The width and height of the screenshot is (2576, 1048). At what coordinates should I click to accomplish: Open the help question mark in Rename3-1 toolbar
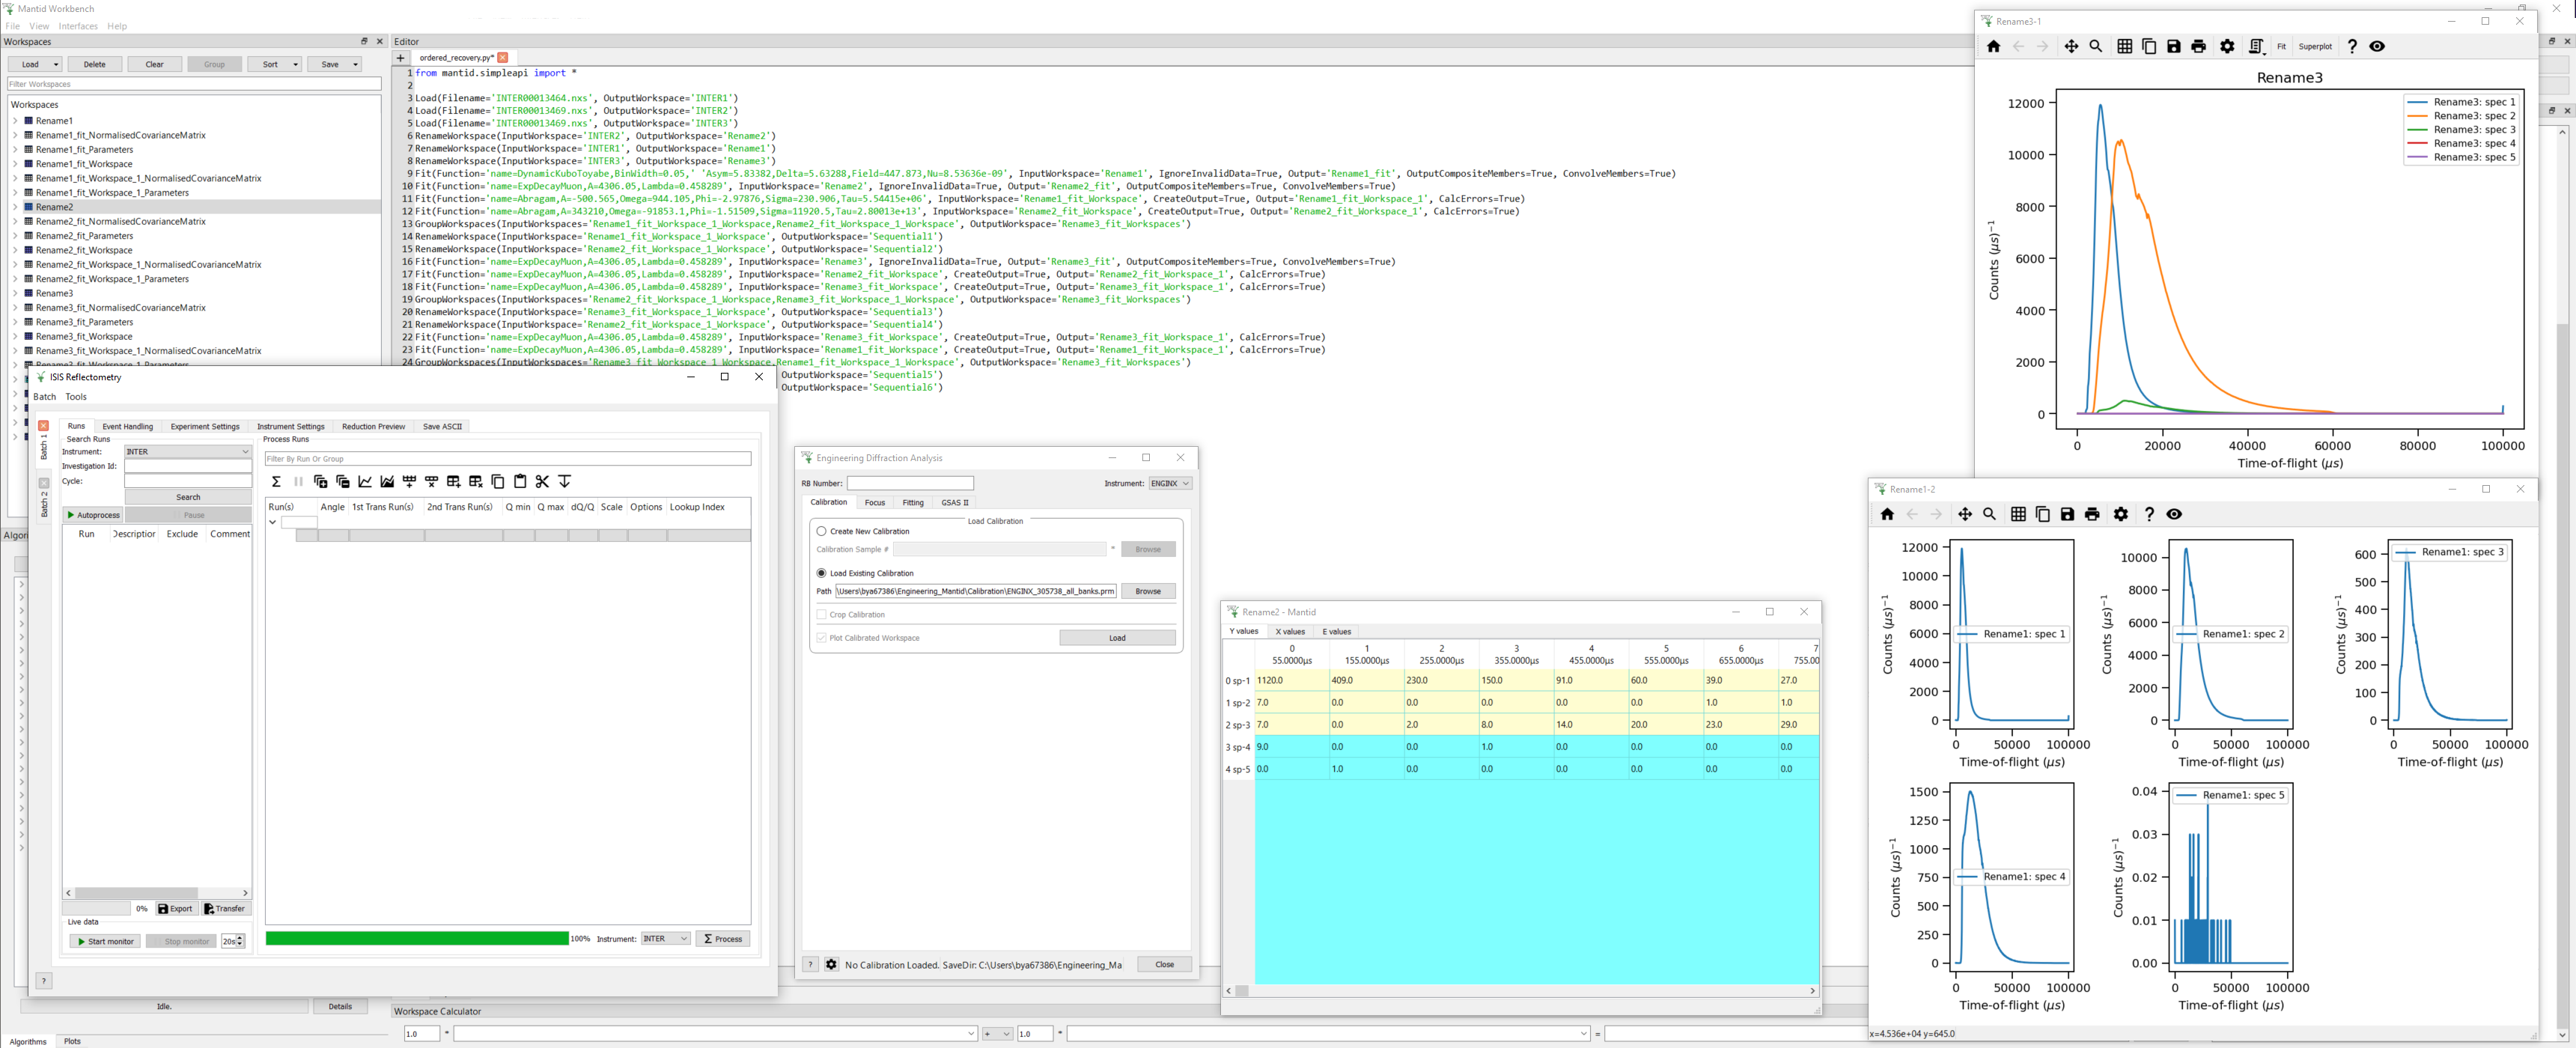2352,46
